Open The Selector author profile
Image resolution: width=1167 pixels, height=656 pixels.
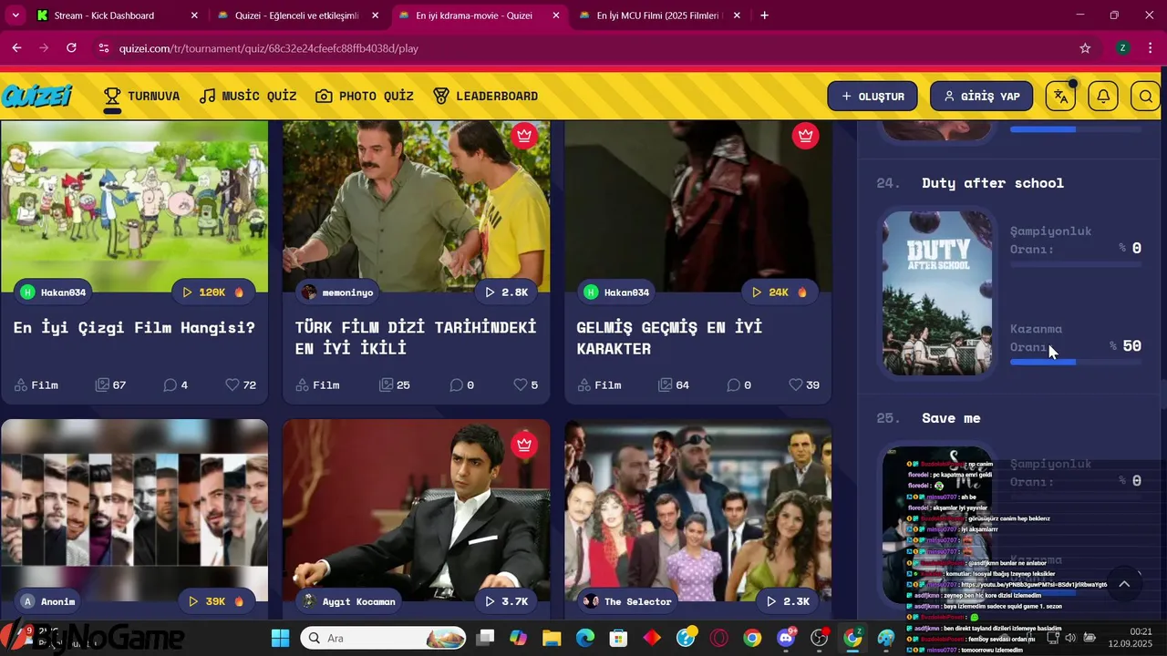point(627,601)
